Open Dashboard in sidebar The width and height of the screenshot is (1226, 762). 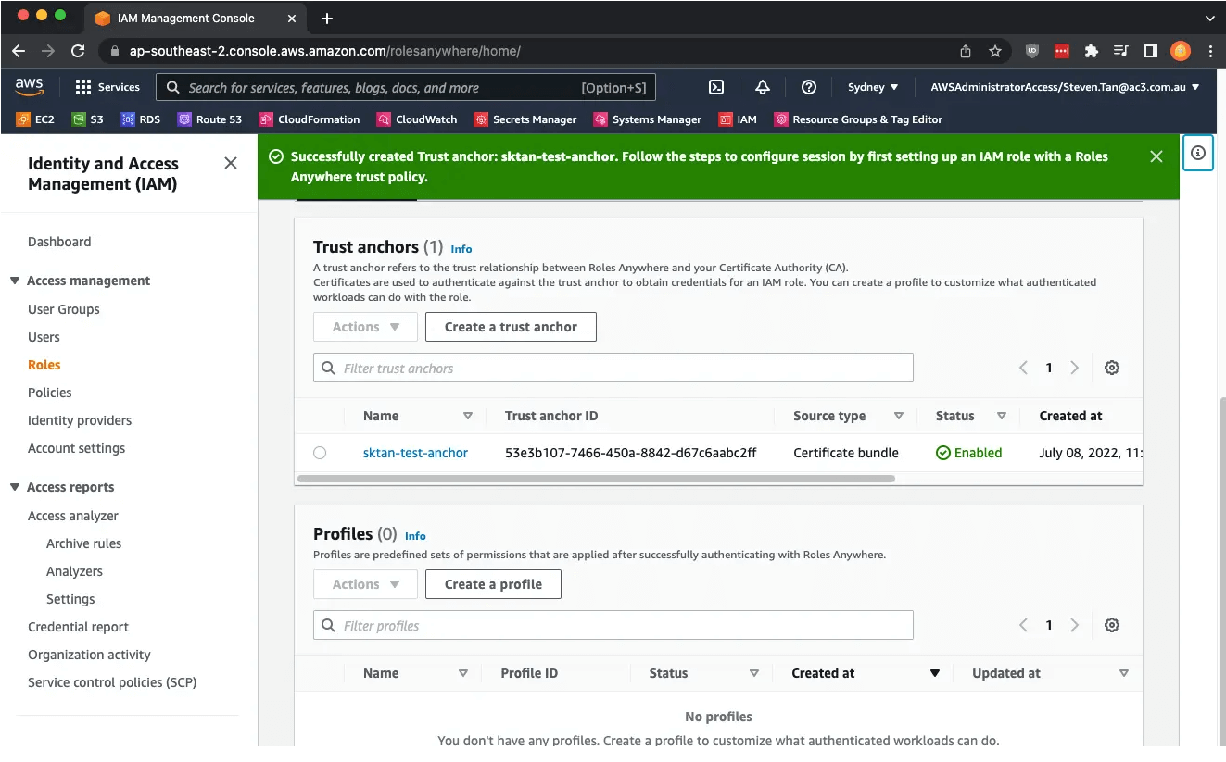tap(59, 242)
